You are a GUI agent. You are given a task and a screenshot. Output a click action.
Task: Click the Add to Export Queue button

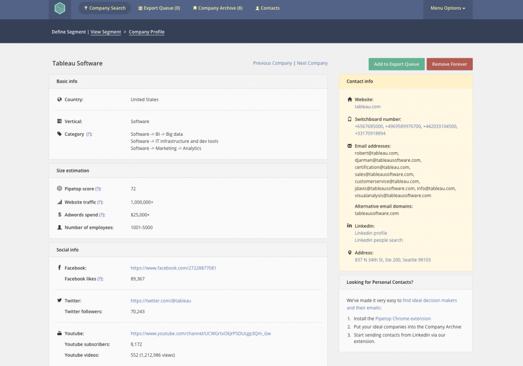396,64
